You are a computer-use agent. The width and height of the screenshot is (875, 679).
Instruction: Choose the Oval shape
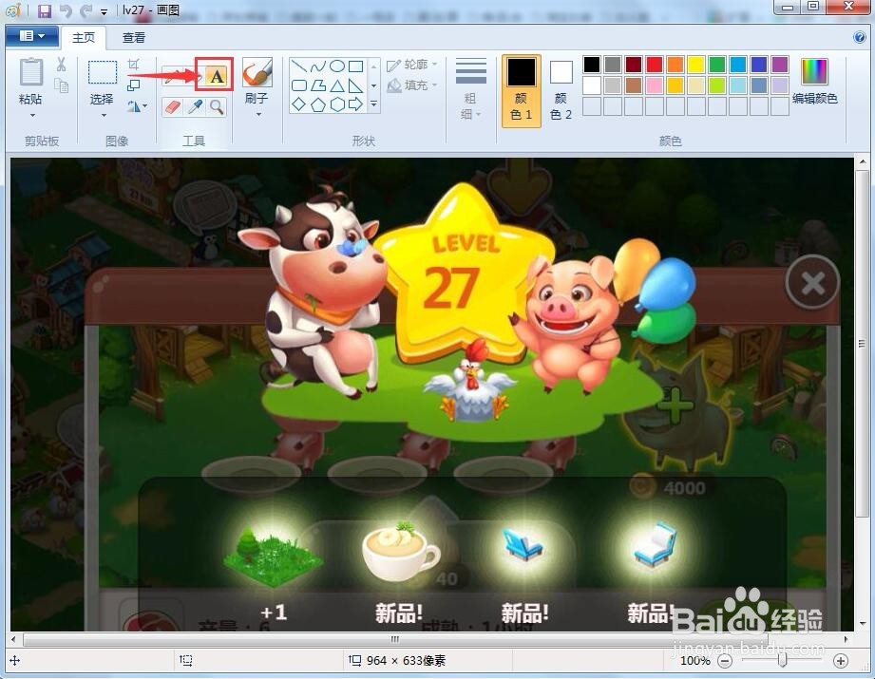tap(337, 66)
